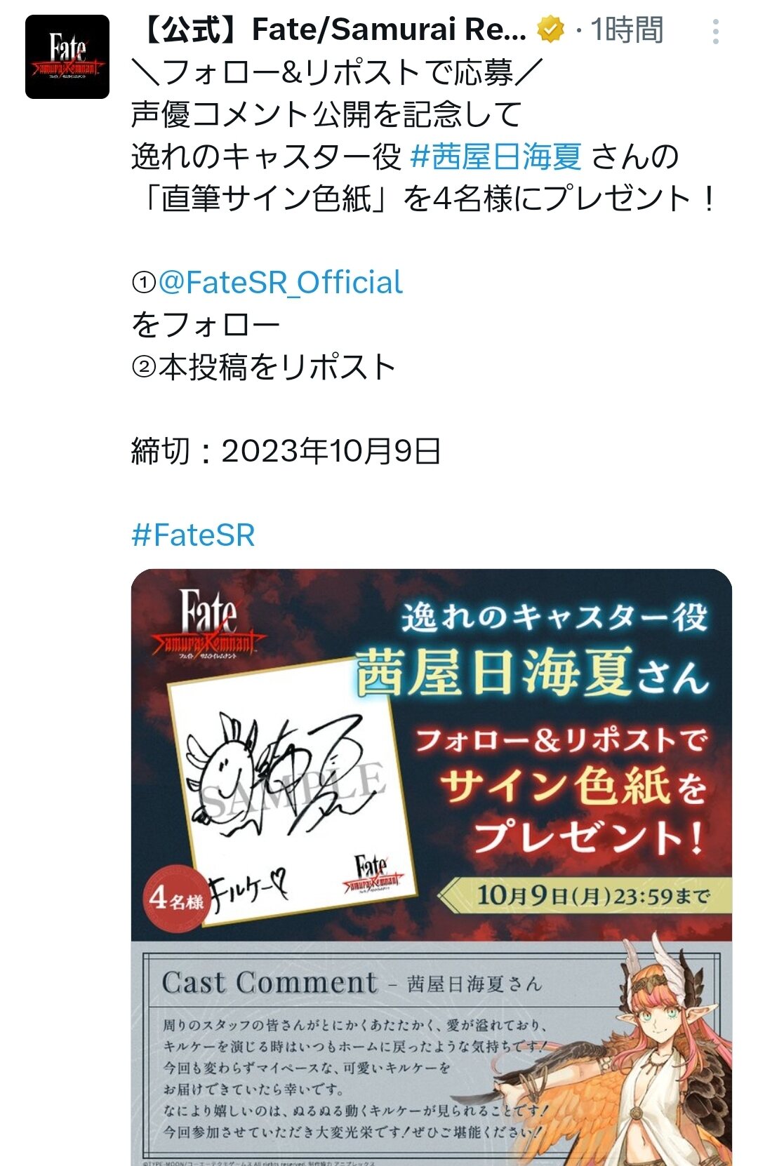Select the 締切：2023年10月9日 deadline line
The image size is (758, 1166).
tap(286, 451)
